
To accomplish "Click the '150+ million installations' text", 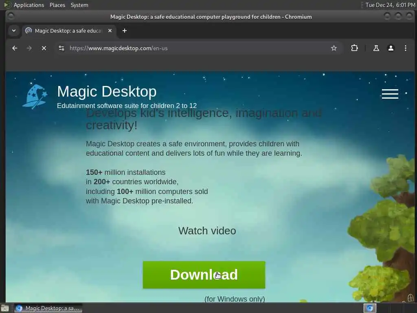I will click(x=125, y=172).
